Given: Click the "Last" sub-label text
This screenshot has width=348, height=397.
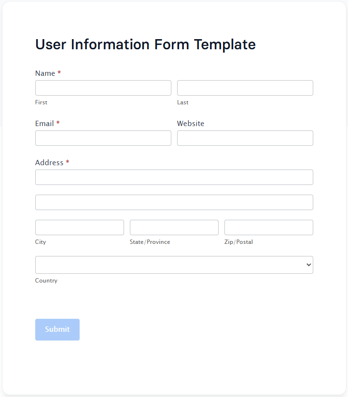Looking at the screenshot, I should (x=182, y=102).
